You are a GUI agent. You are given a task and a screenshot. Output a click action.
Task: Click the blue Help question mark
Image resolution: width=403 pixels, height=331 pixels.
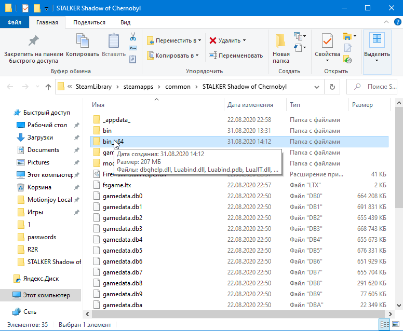click(x=397, y=22)
